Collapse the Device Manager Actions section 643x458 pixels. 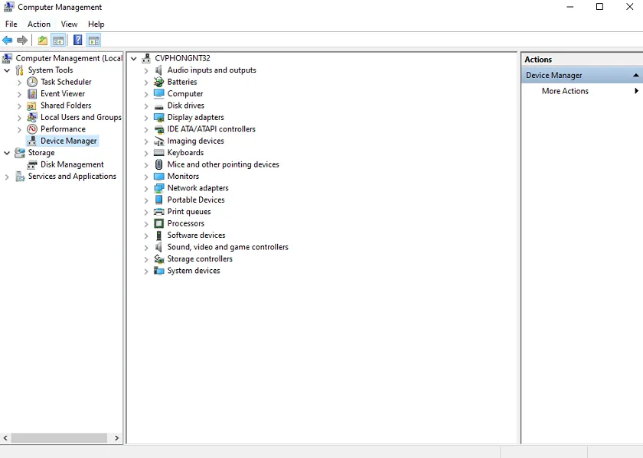point(634,75)
